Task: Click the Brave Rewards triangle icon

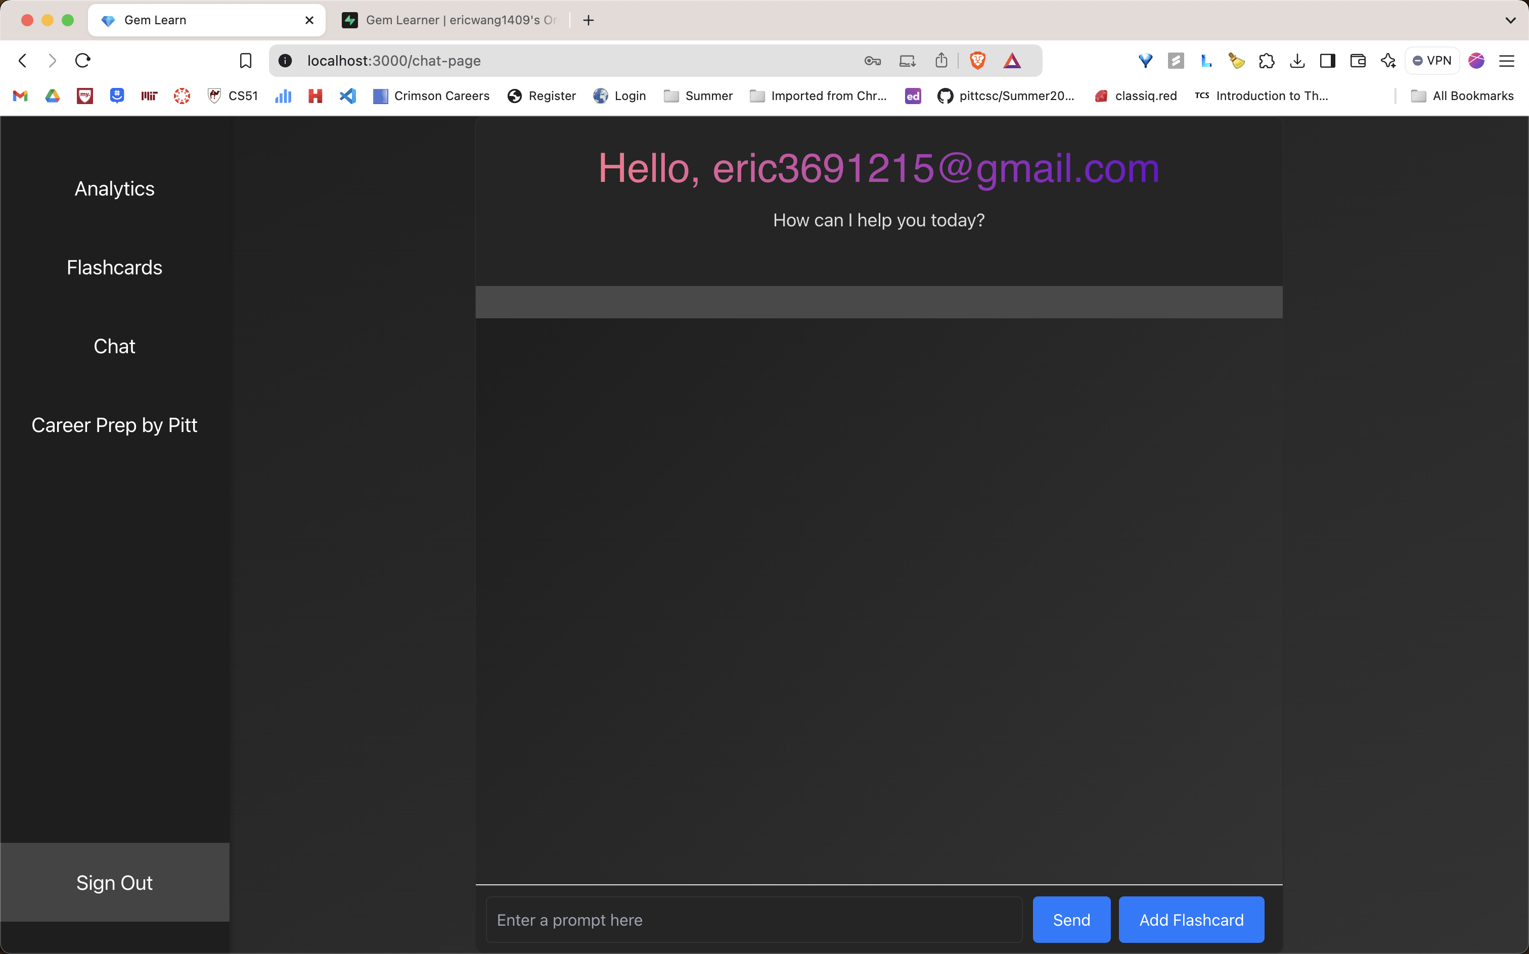Action: tap(1012, 61)
